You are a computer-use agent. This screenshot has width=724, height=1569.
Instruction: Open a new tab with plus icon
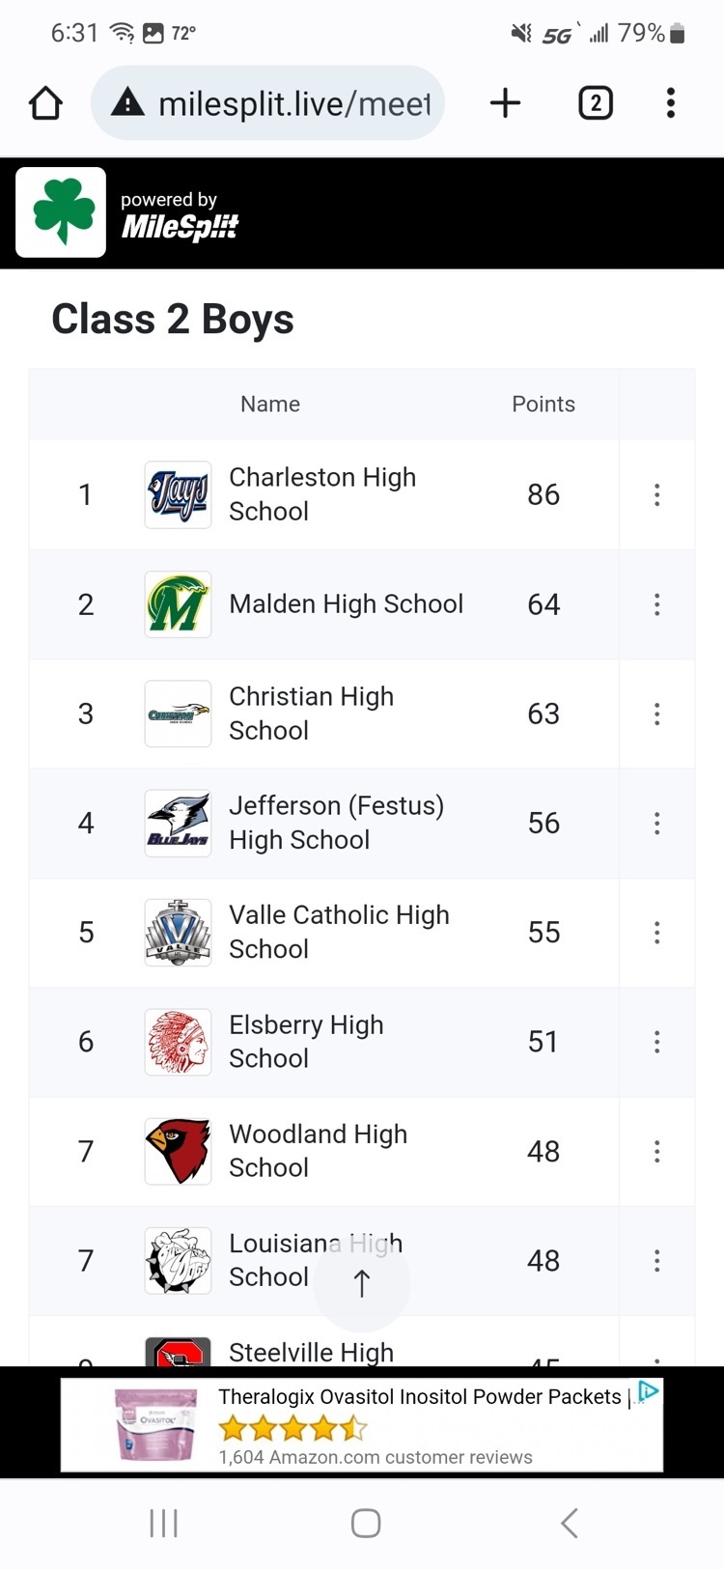click(505, 103)
